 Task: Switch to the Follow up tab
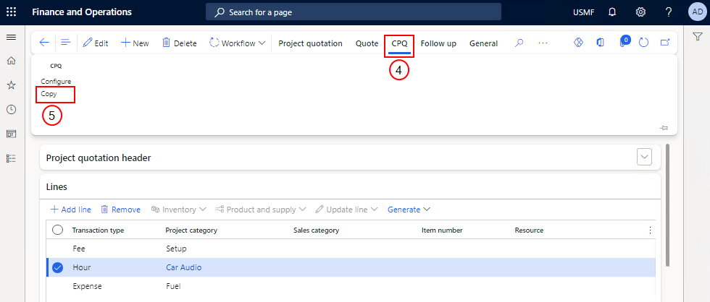pyautogui.click(x=438, y=43)
